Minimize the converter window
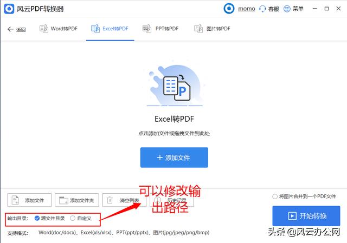Image resolution: width=347 pixels, height=243 pixels. point(314,9)
